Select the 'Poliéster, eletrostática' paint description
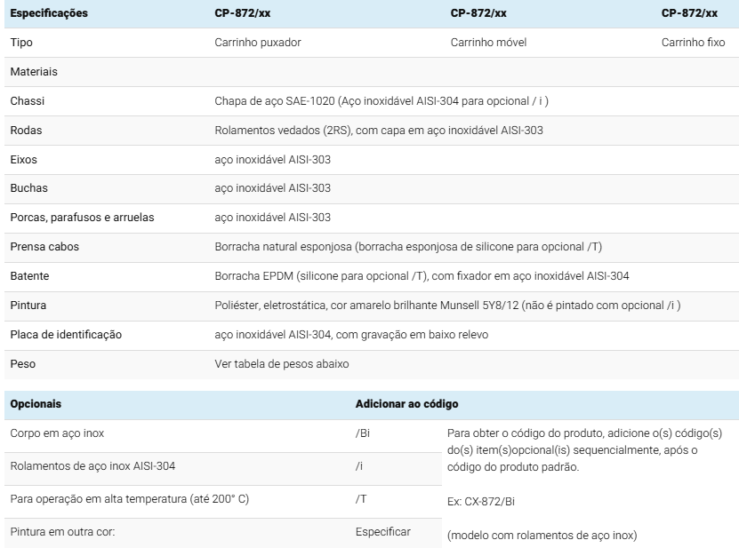 pyautogui.click(x=447, y=306)
